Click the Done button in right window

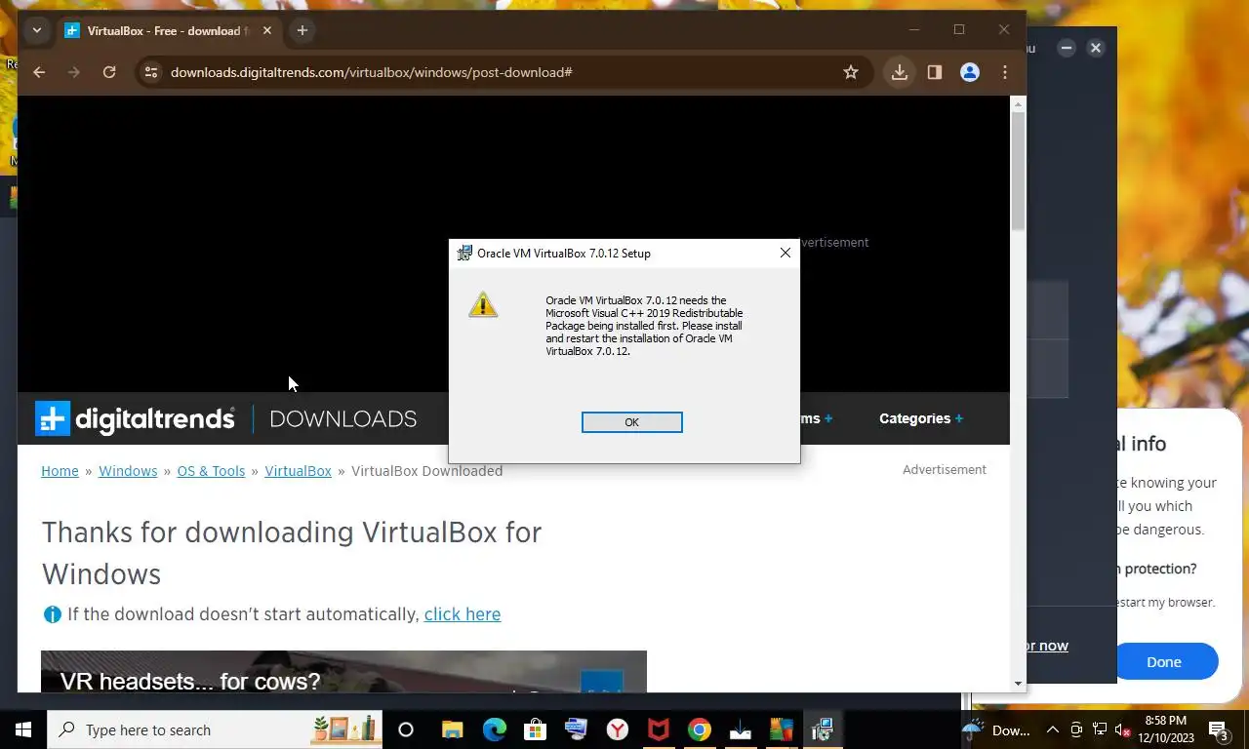tap(1164, 661)
